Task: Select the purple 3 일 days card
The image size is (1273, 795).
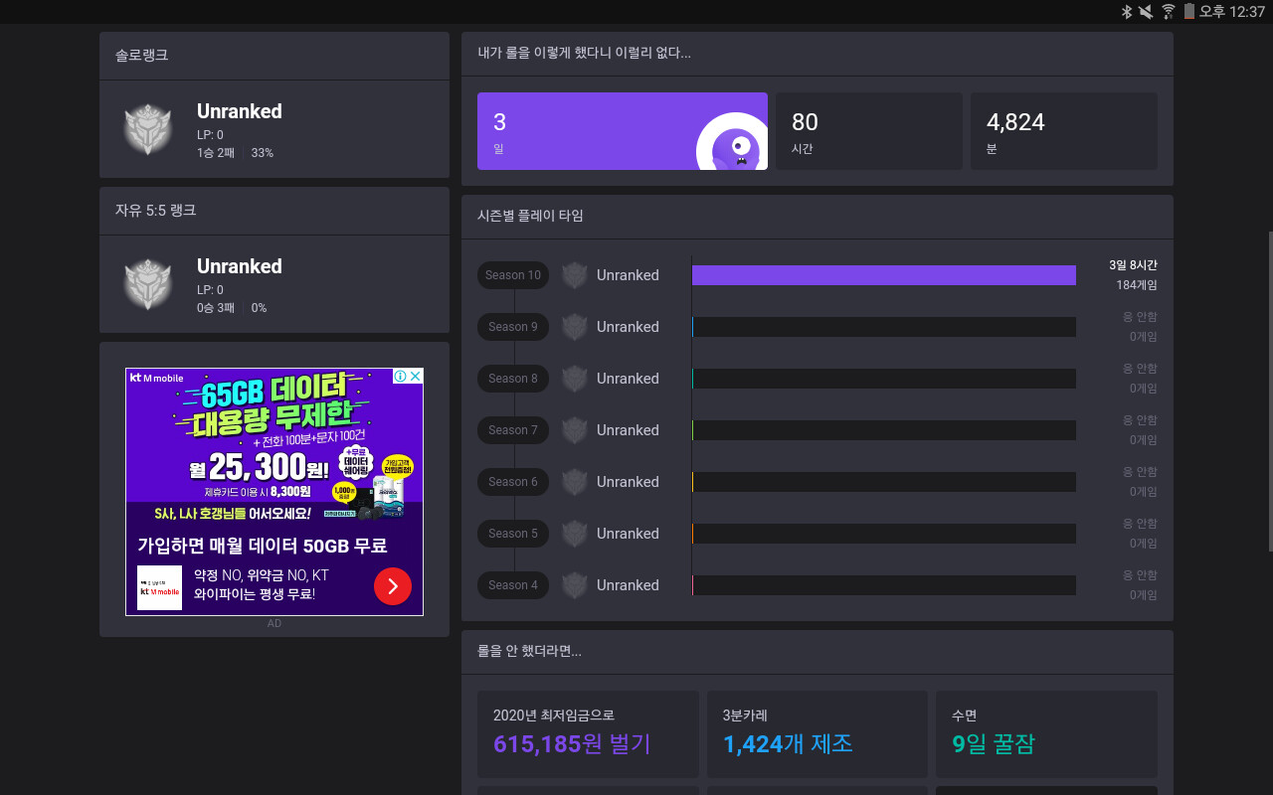Action: (623, 131)
